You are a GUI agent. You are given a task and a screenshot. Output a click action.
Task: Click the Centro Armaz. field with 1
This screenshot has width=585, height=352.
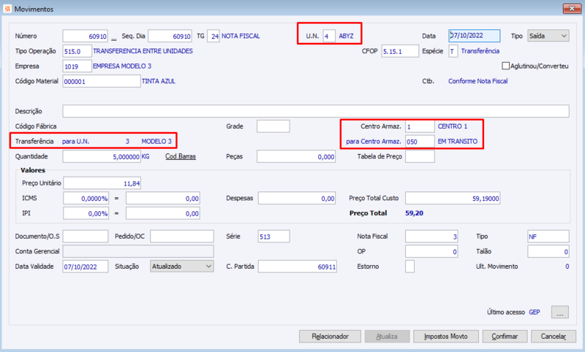click(x=420, y=126)
